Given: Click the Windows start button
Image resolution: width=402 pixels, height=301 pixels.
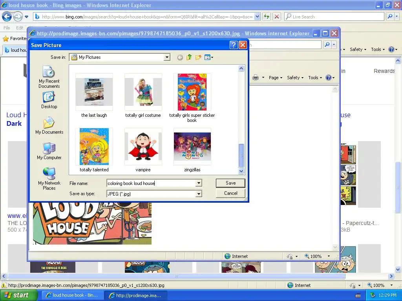Looking at the screenshot, I should (x=19, y=296).
